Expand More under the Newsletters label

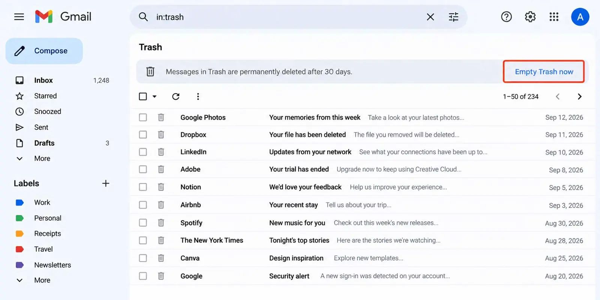point(42,280)
